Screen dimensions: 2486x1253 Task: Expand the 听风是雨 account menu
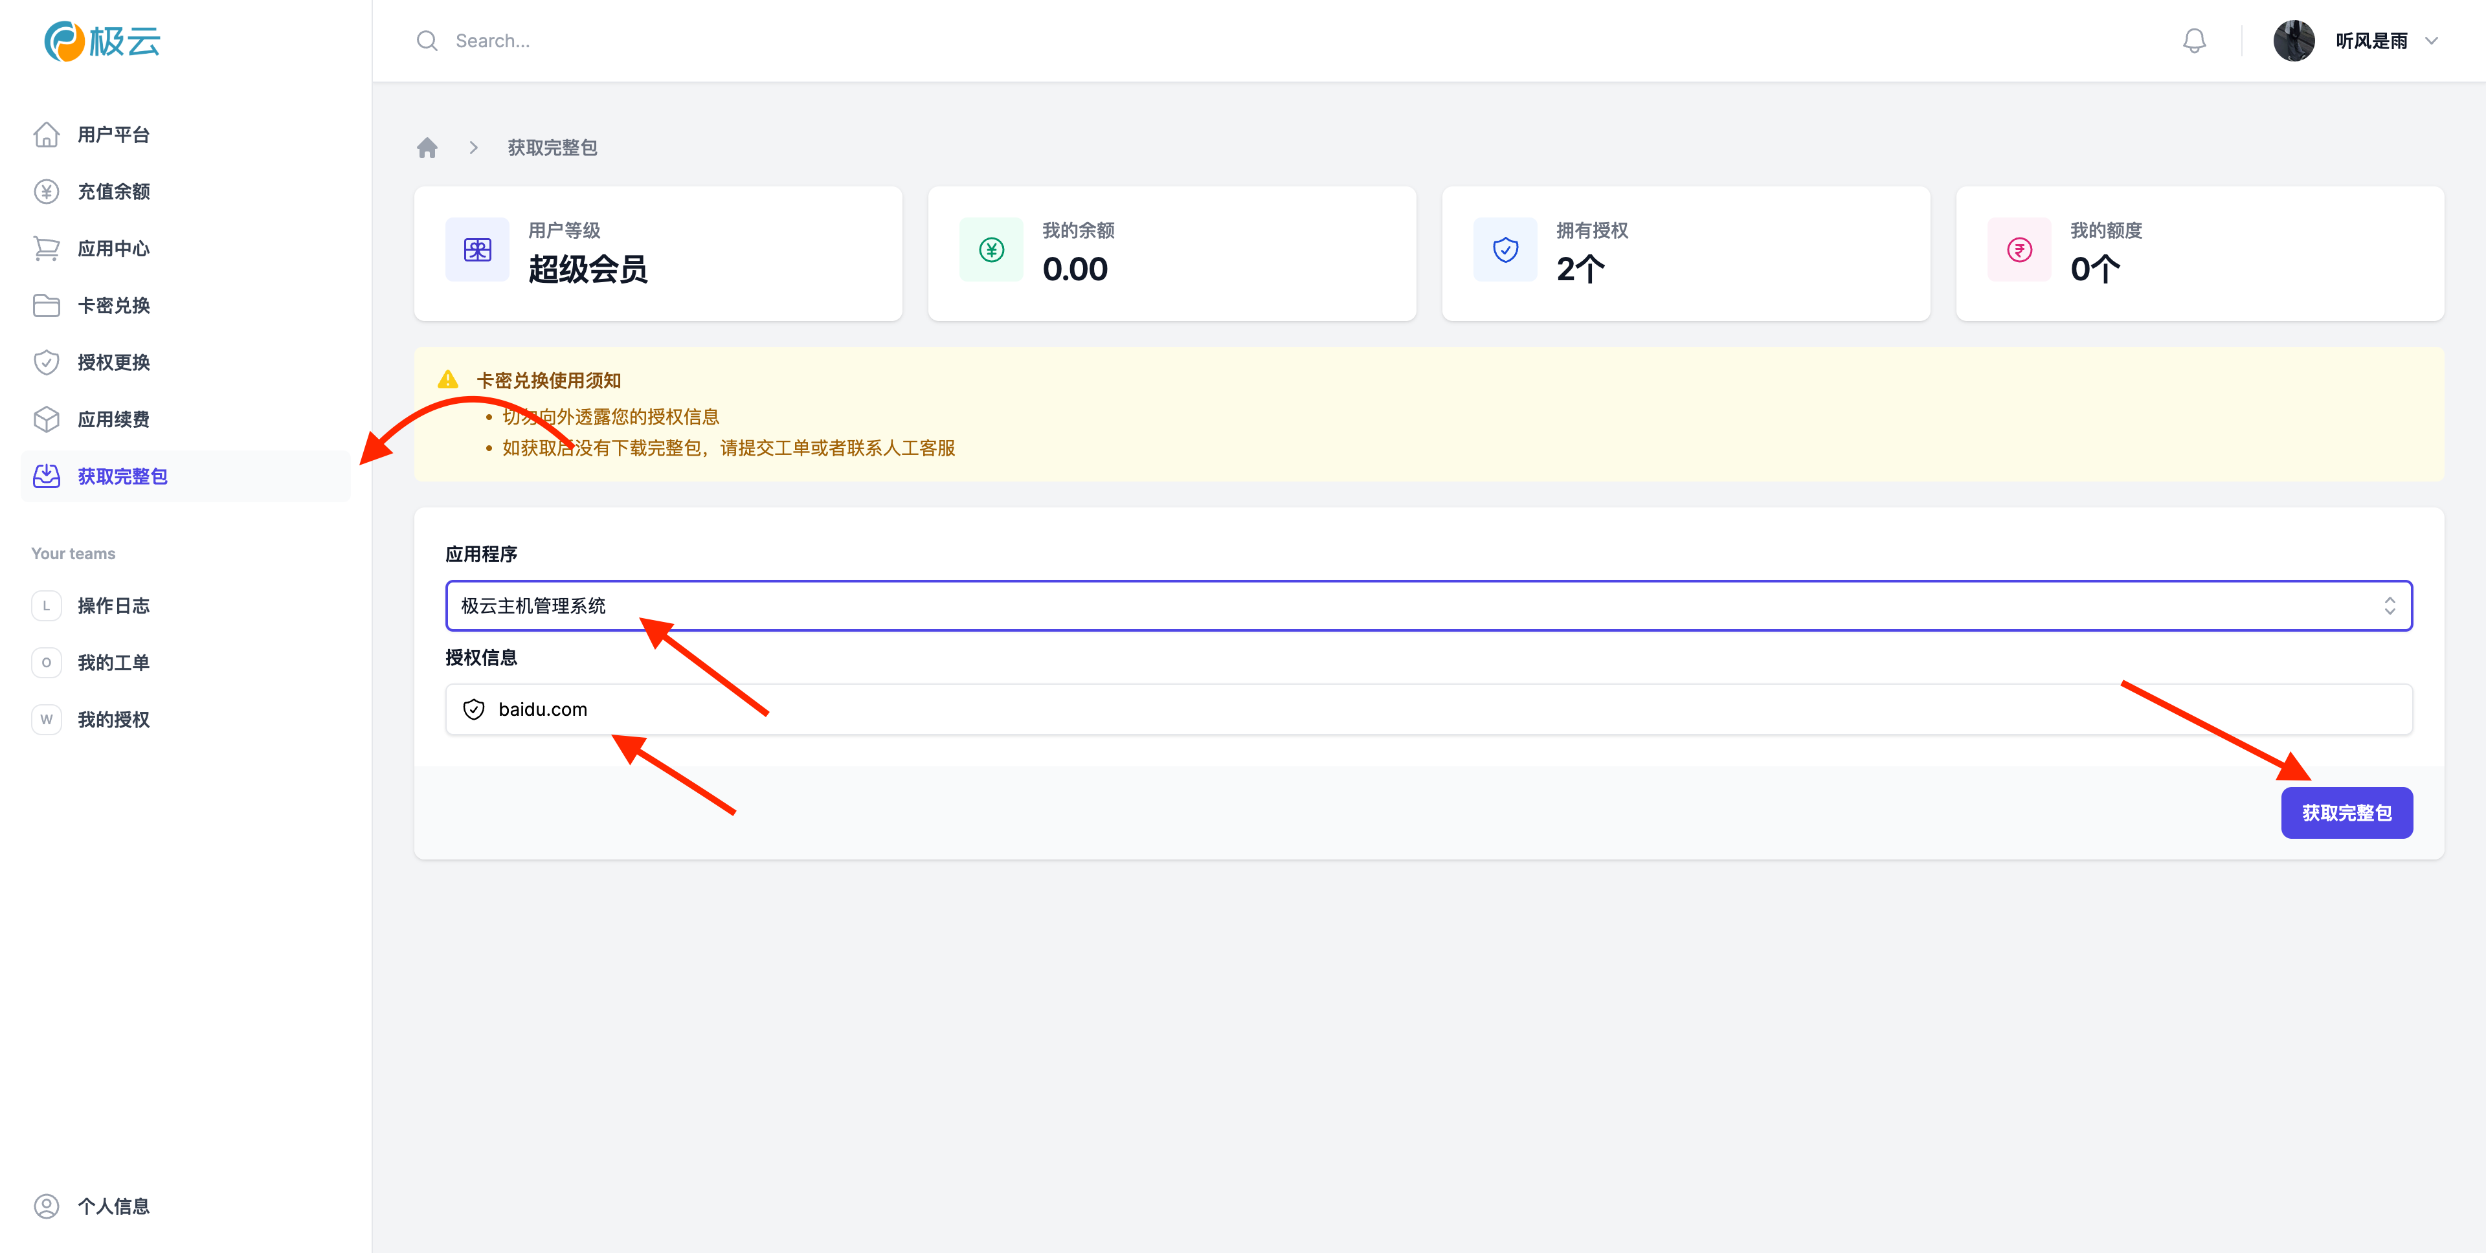click(x=2432, y=41)
